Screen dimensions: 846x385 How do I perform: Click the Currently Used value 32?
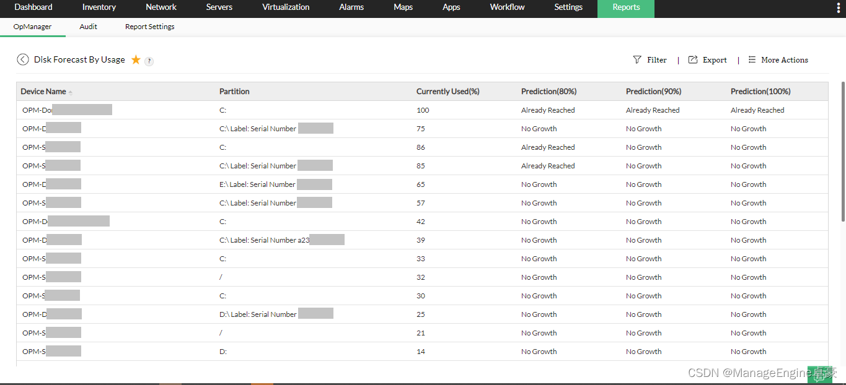(421, 277)
